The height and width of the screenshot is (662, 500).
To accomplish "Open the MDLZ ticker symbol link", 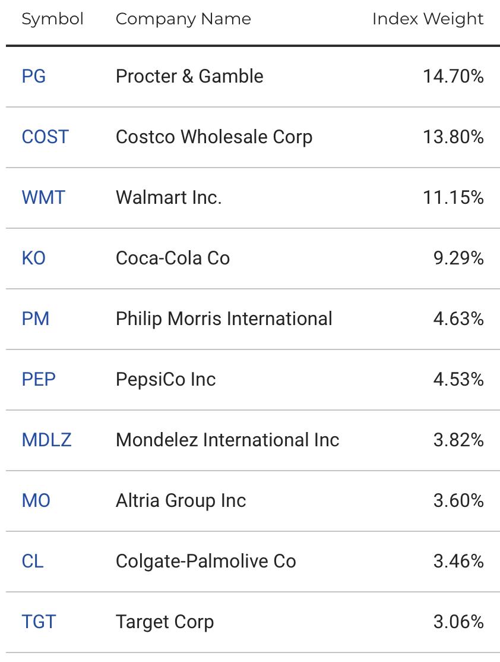I will 46,440.
